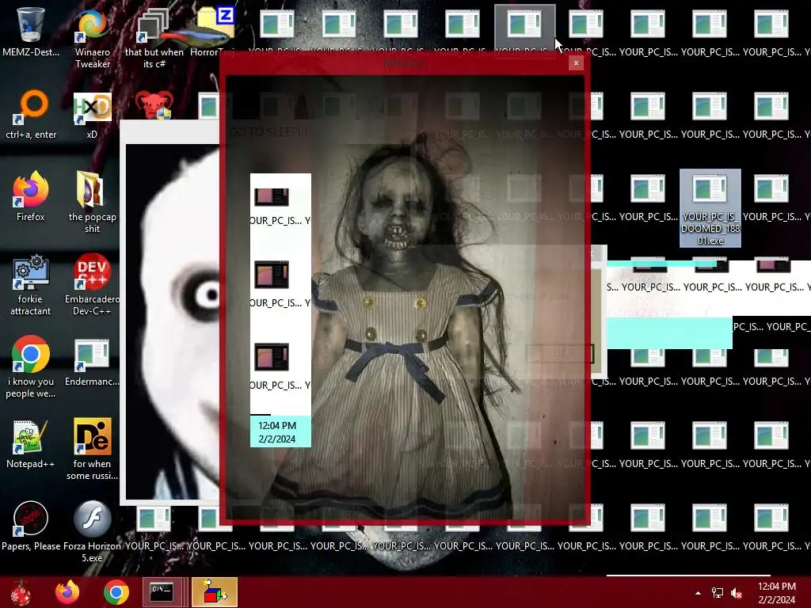Open network status tray icon
Viewport: 811px width, 608px height.
coord(718,593)
